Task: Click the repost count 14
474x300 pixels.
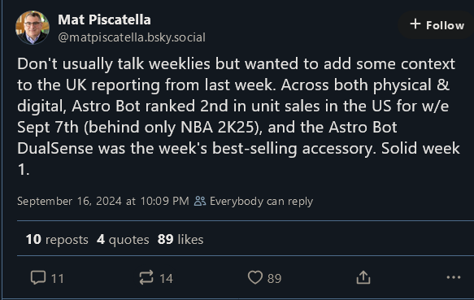Action: pyautogui.click(x=166, y=279)
